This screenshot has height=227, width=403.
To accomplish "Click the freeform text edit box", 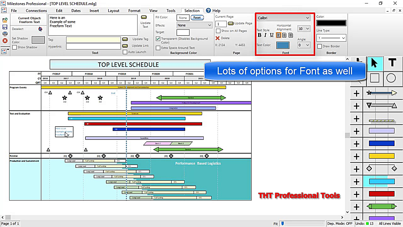I will click(93, 25).
